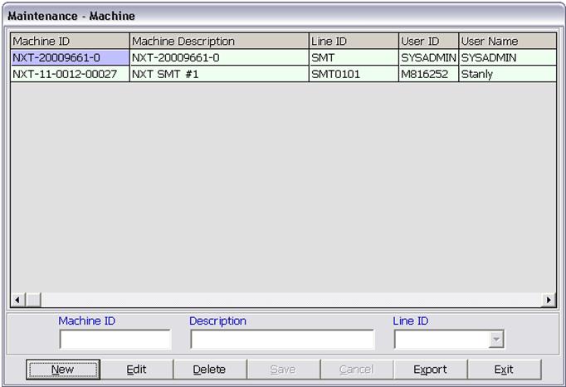Click the New button
This screenshot has width=566, height=387.
coord(63,370)
